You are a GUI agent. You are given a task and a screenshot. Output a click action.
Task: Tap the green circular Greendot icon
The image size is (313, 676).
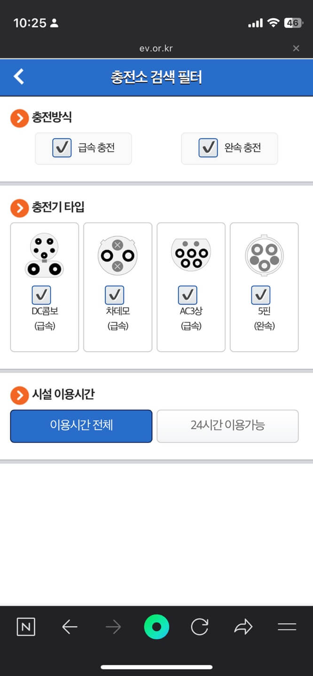click(156, 626)
